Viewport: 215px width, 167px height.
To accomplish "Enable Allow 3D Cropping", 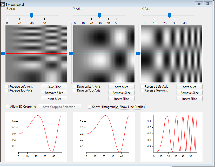I will (8, 106).
